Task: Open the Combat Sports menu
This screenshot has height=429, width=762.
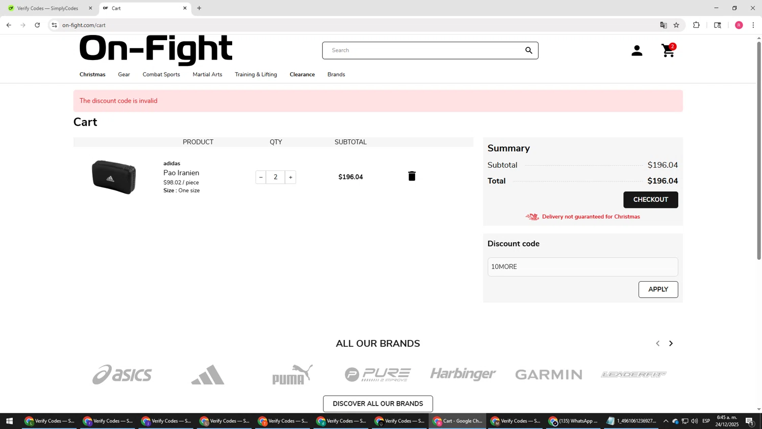Action: tap(161, 74)
